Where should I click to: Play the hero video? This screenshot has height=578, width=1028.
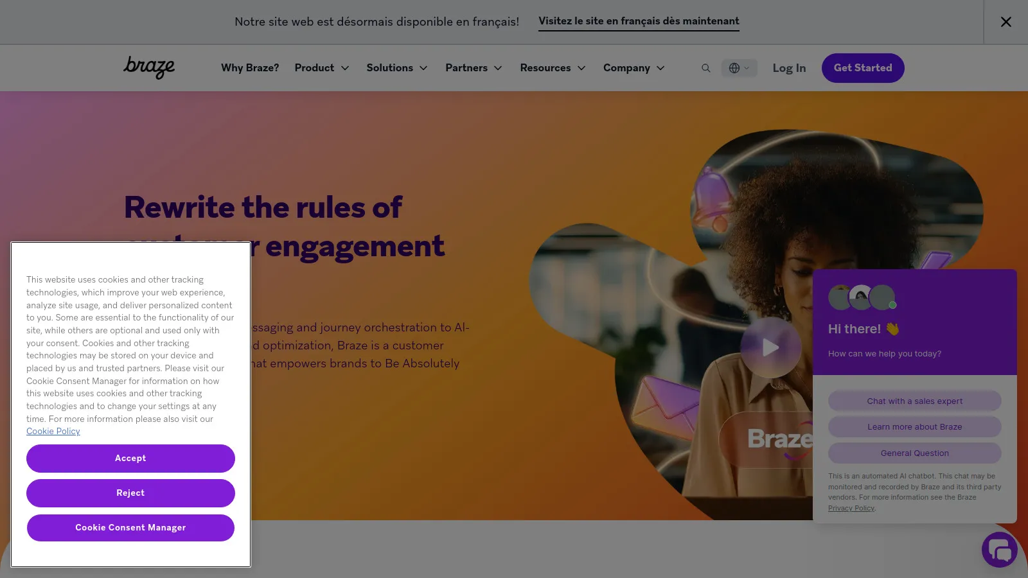pyautogui.click(x=770, y=347)
